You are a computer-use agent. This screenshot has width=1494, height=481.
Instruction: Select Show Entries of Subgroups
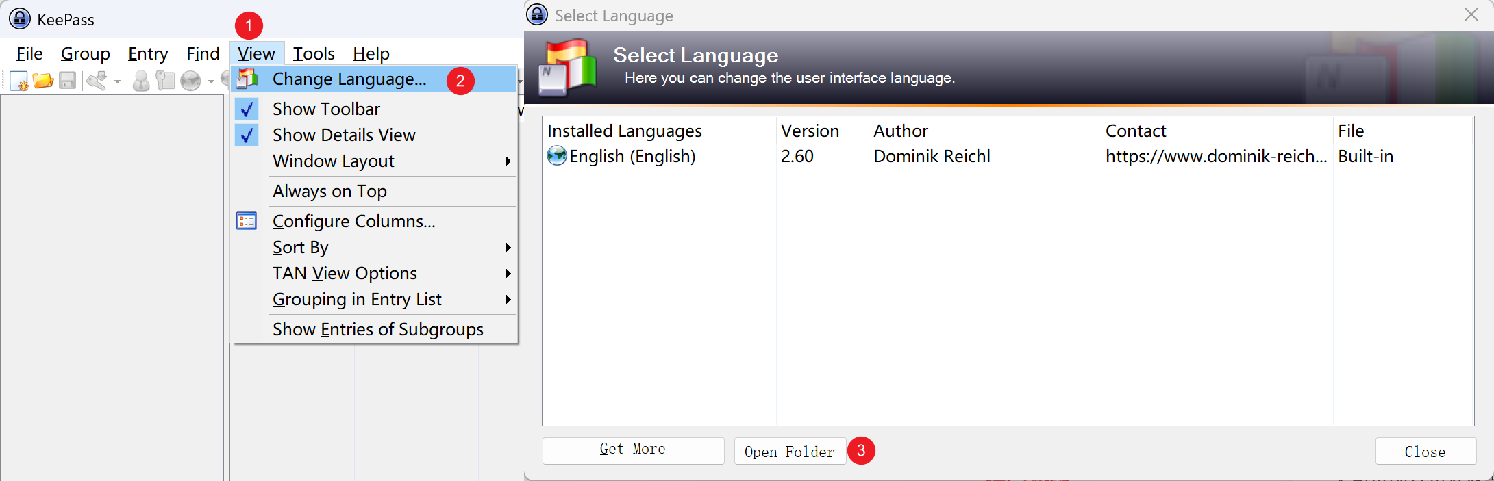373,329
